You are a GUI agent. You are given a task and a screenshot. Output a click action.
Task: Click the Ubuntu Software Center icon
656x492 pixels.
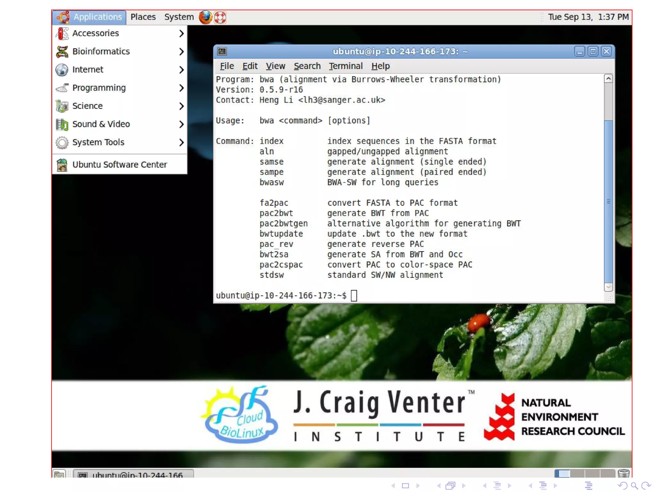(62, 165)
